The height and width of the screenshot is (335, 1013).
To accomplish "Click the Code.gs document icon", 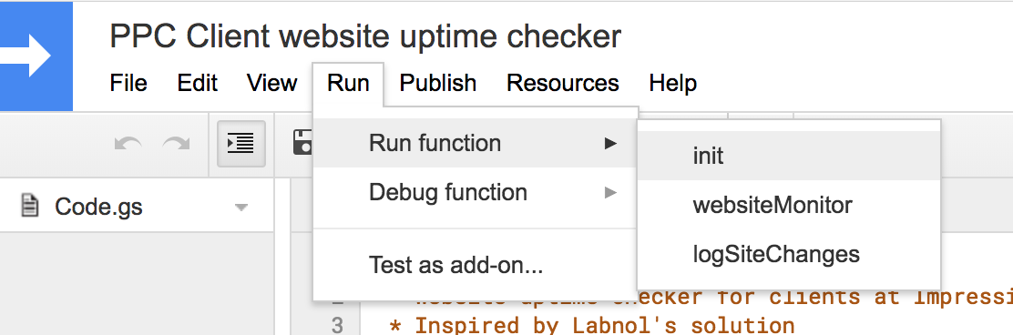I will 29,207.
